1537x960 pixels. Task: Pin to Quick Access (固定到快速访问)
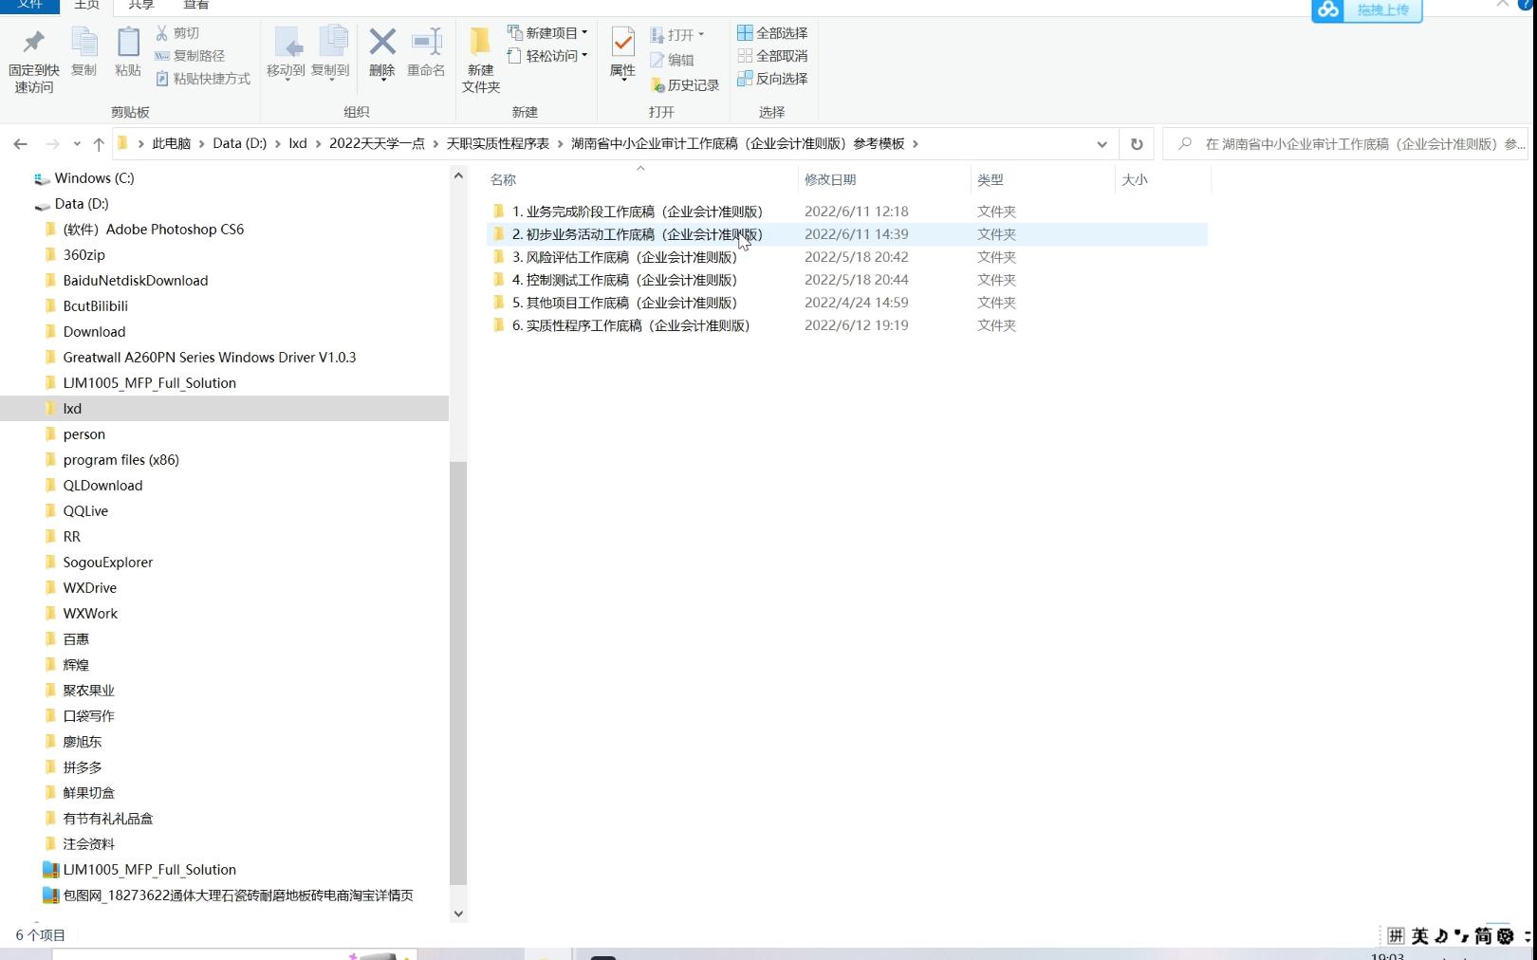point(34,61)
